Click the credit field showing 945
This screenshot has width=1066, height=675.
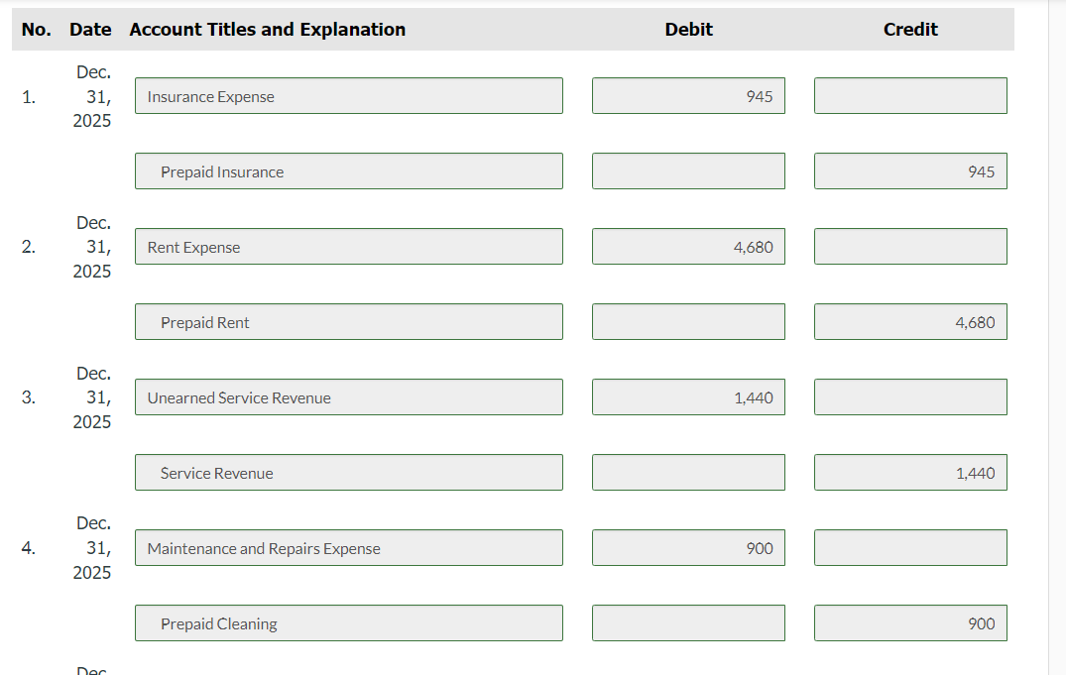[911, 171]
